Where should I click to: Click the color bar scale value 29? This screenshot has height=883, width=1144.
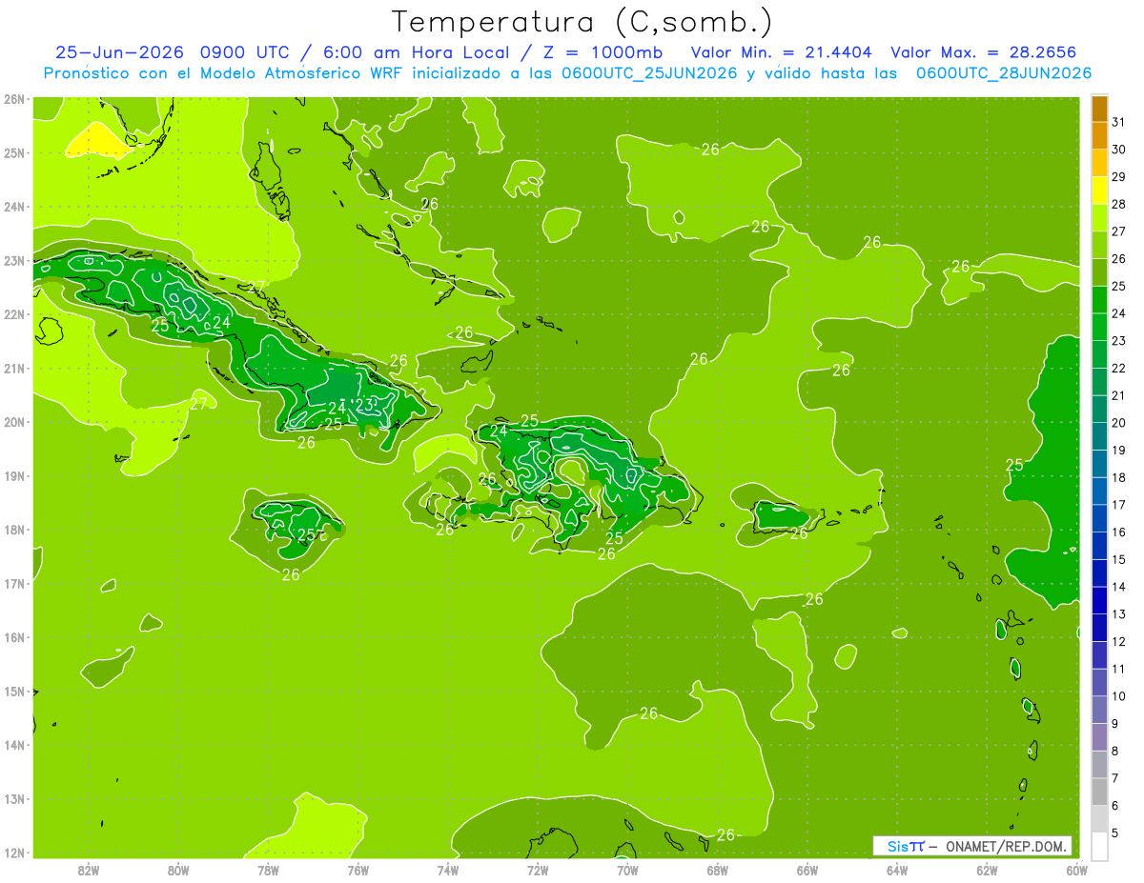(1118, 177)
